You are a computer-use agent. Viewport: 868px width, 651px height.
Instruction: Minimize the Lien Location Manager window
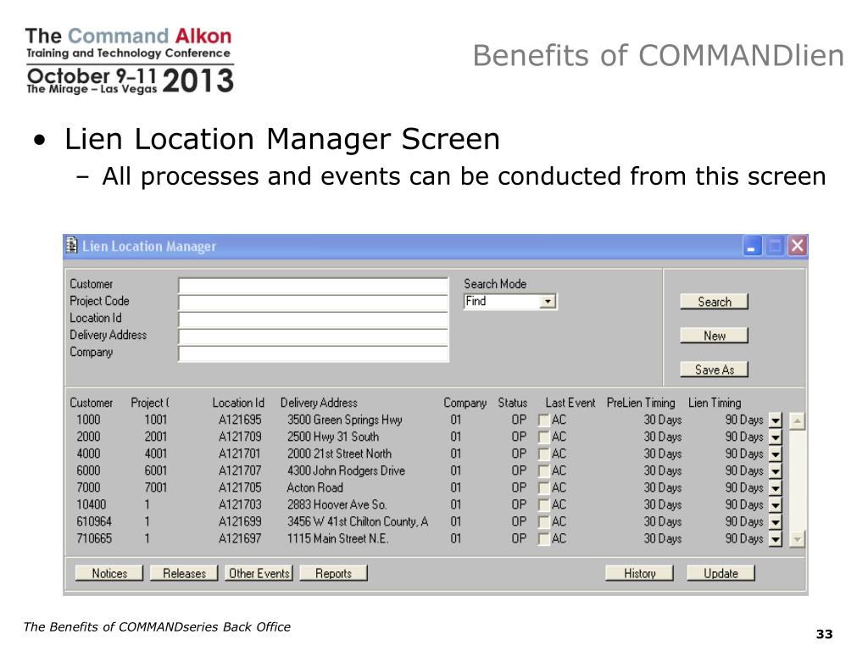point(753,246)
